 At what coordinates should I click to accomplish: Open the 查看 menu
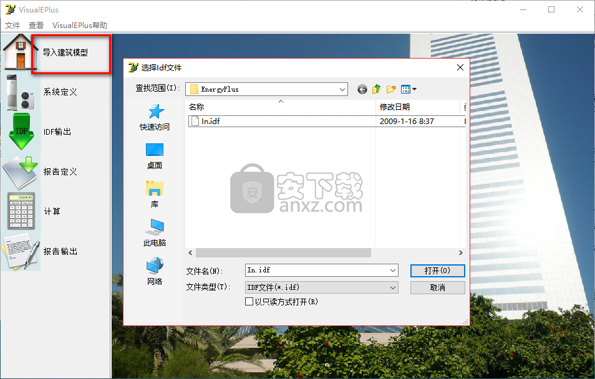(36, 26)
